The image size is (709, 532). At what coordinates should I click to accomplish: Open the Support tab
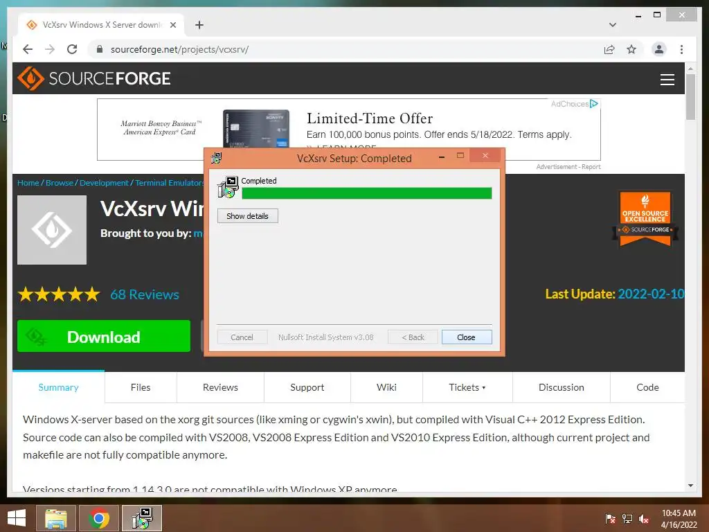(x=307, y=387)
